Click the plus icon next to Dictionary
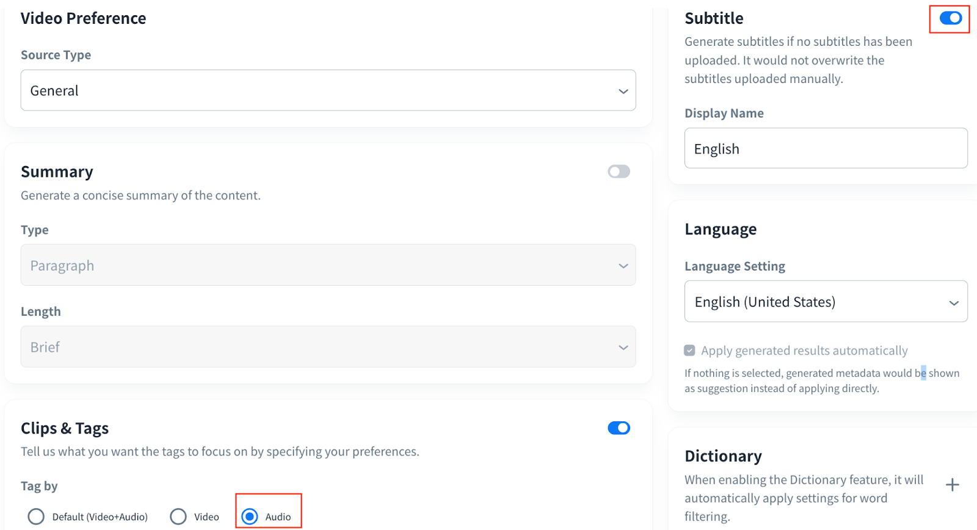Viewport: 977px width, 530px height. [952, 485]
